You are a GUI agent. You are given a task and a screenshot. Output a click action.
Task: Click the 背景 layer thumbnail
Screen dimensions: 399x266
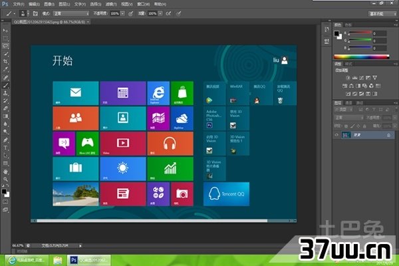click(346, 135)
